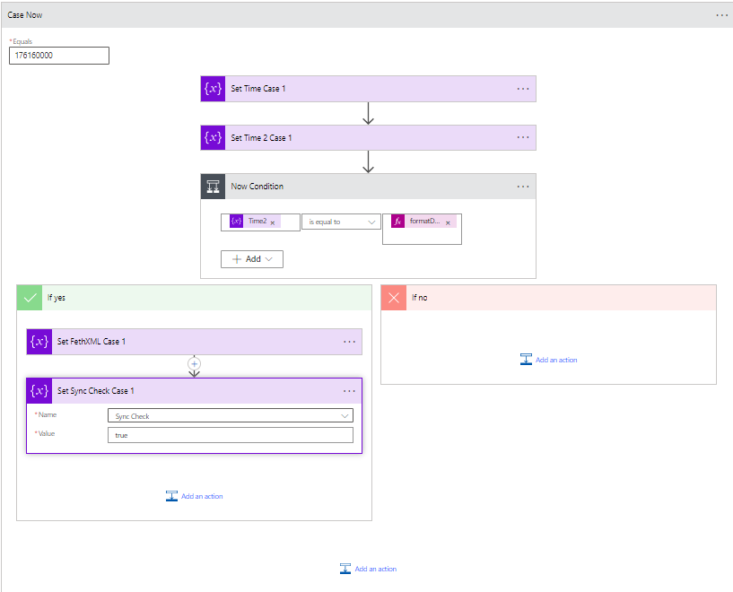Click the variable icon on Set Sync Check Case 1
Image resolution: width=733 pixels, height=592 pixels.
(x=39, y=391)
